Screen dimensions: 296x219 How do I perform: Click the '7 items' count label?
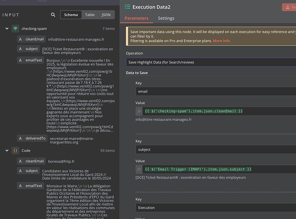[109, 28]
